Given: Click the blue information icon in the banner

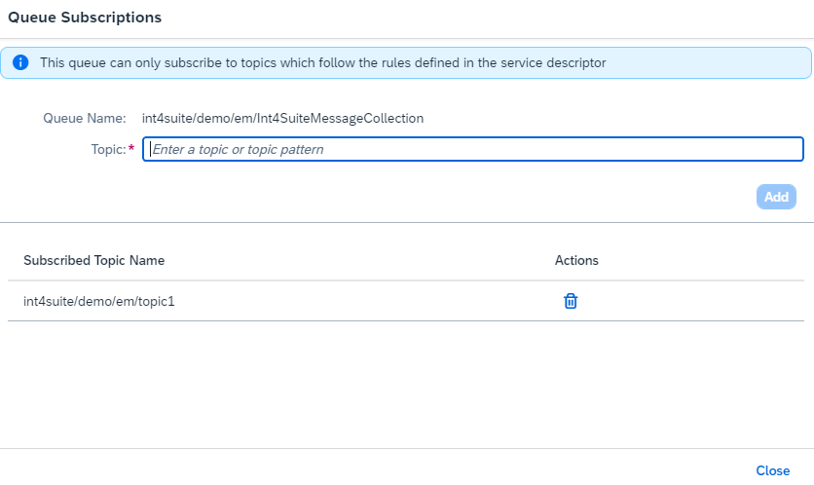Looking at the screenshot, I should (x=20, y=62).
